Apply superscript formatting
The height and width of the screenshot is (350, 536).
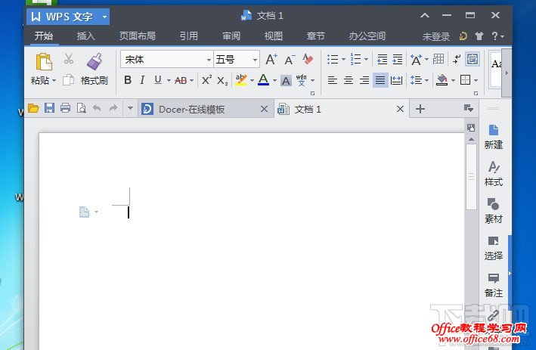[206, 80]
